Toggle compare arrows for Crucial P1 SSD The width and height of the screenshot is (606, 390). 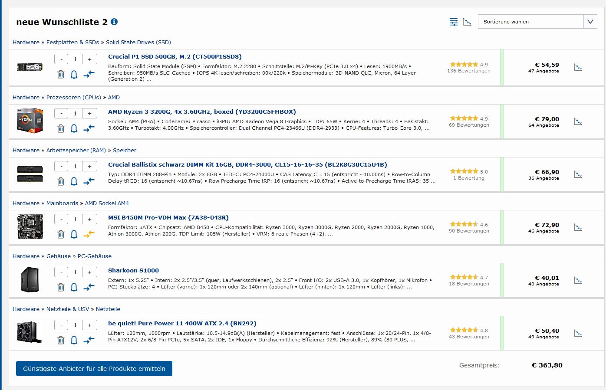[89, 75]
